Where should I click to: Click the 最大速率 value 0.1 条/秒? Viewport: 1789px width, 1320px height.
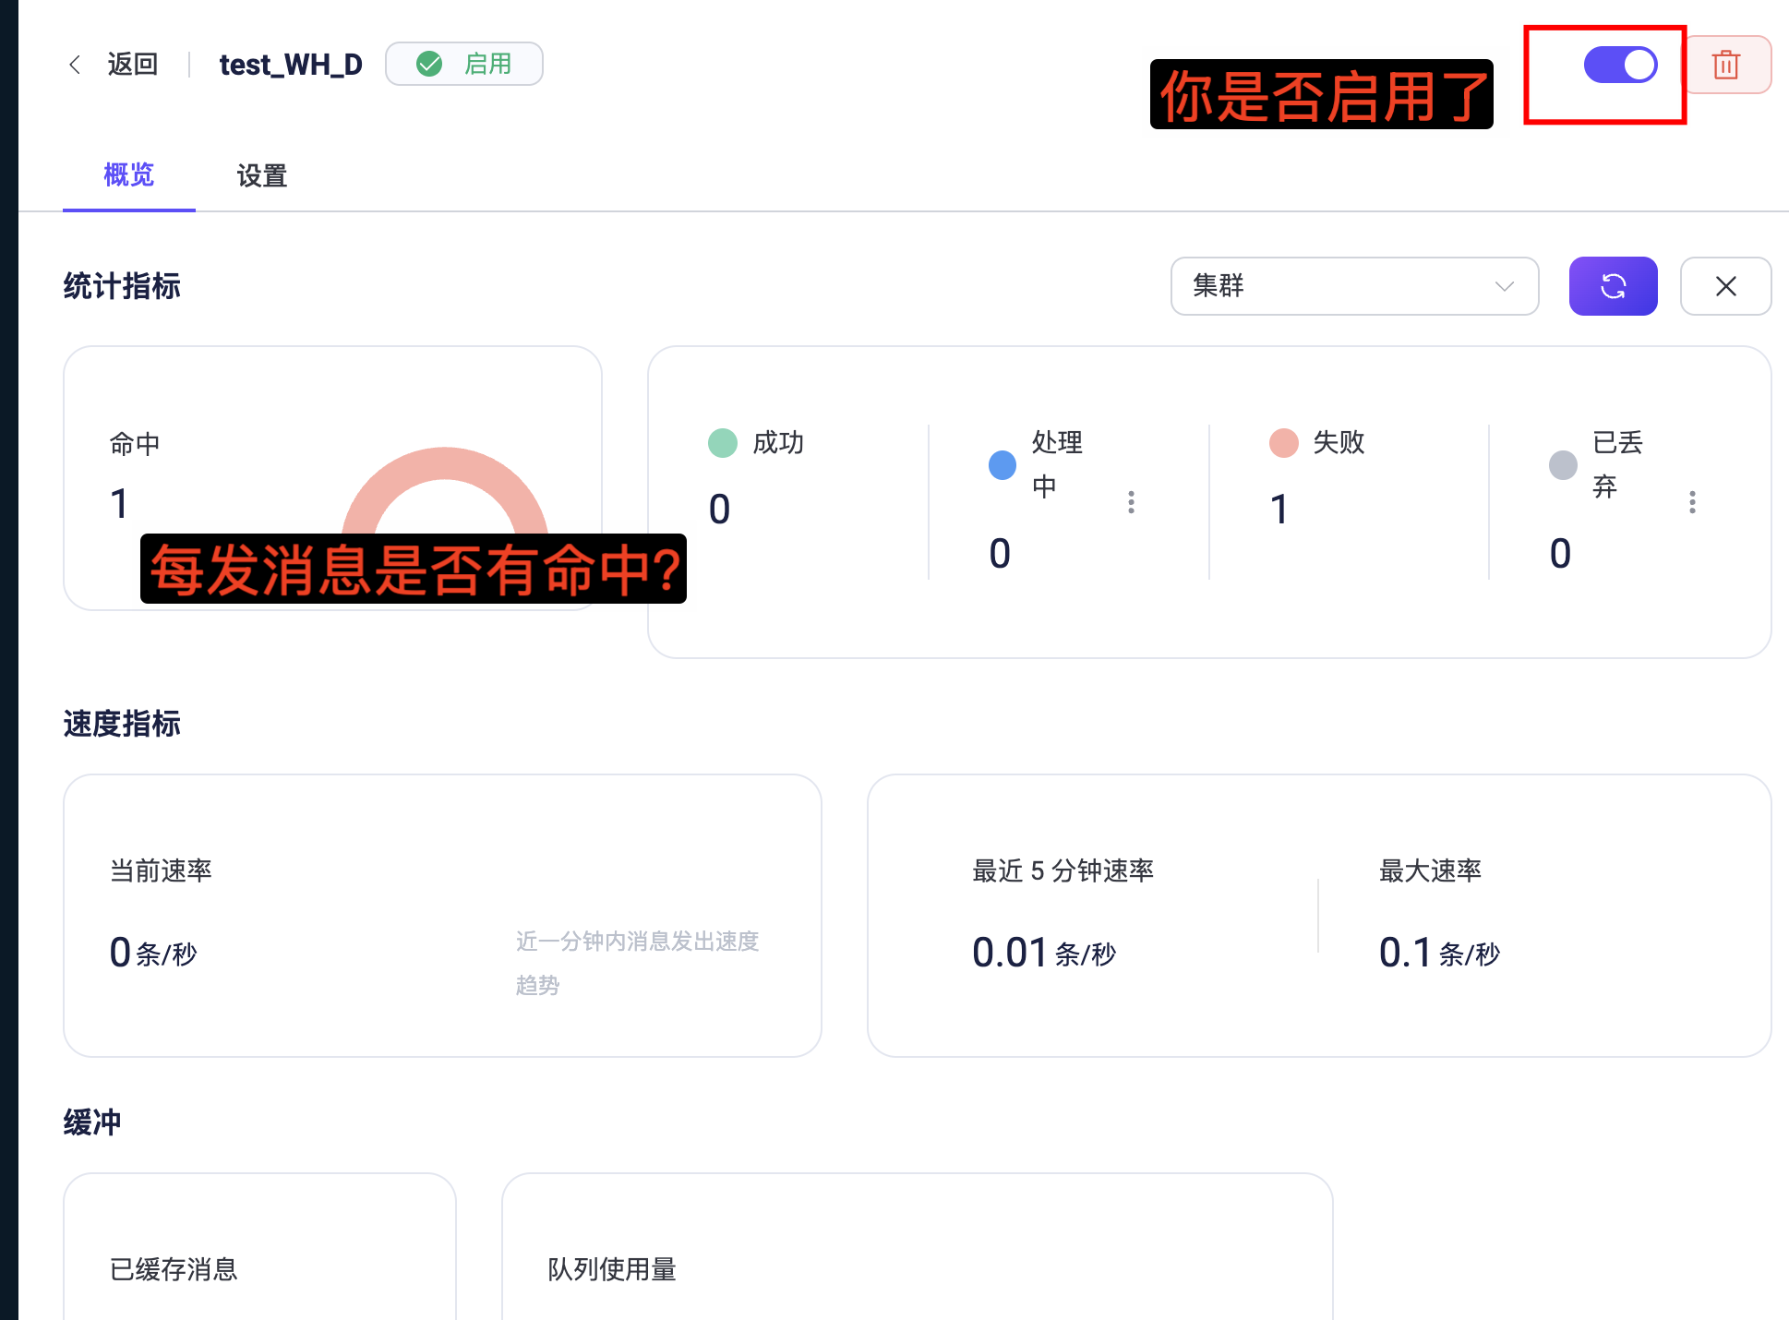pos(1438,953)
